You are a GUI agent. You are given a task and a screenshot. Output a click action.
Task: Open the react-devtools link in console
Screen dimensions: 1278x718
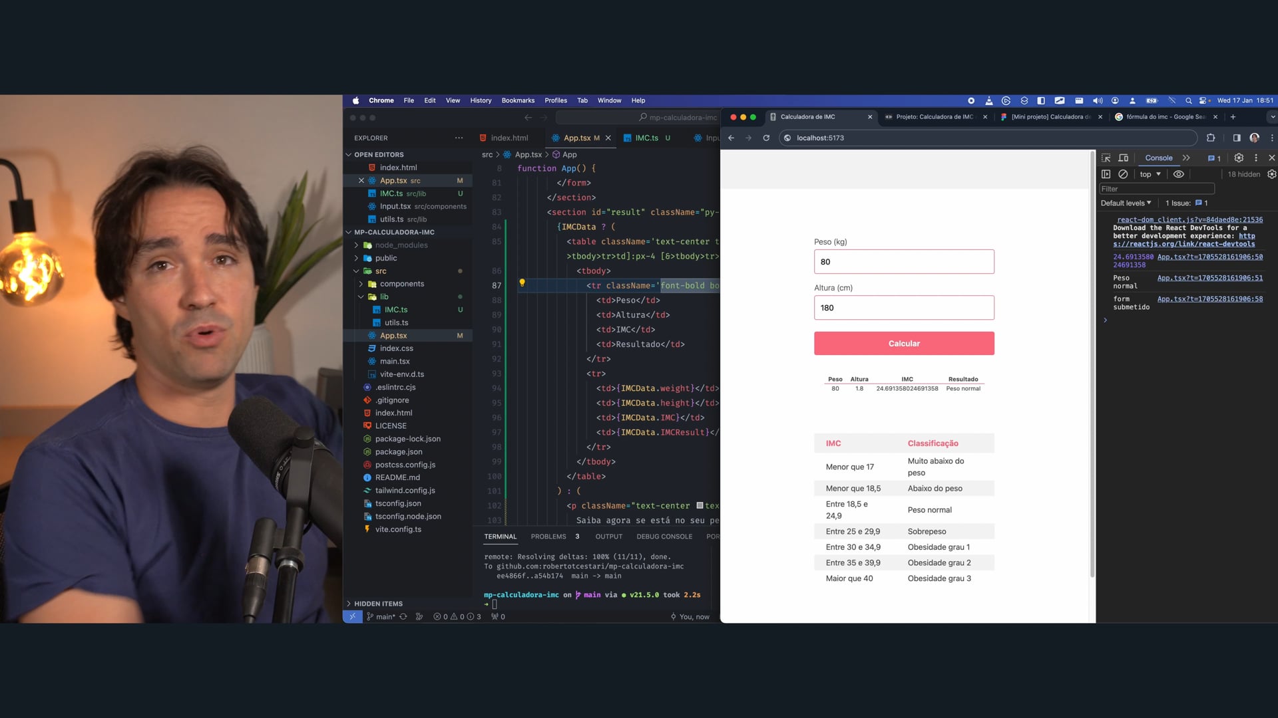1183,244
